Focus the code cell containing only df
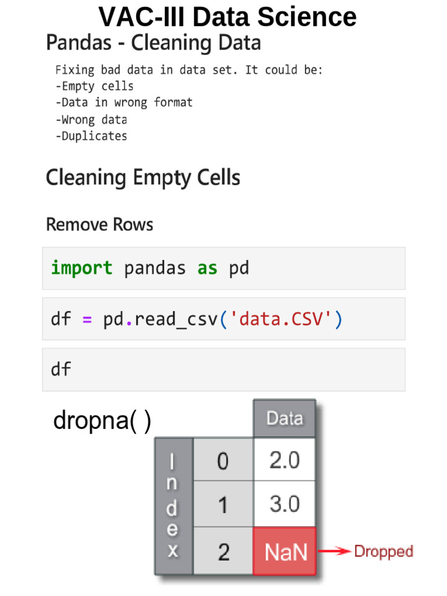 coord(223,370)
